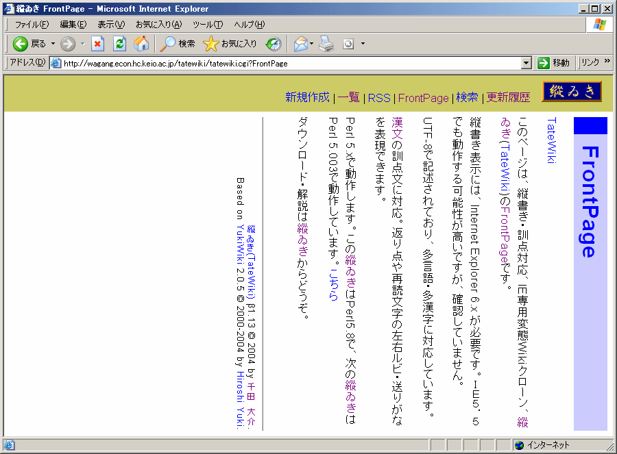Open the Tools (ツール) menu
The height and width of the screenshot is (454, 617).
pyautogui.click(x=206, y=25)
